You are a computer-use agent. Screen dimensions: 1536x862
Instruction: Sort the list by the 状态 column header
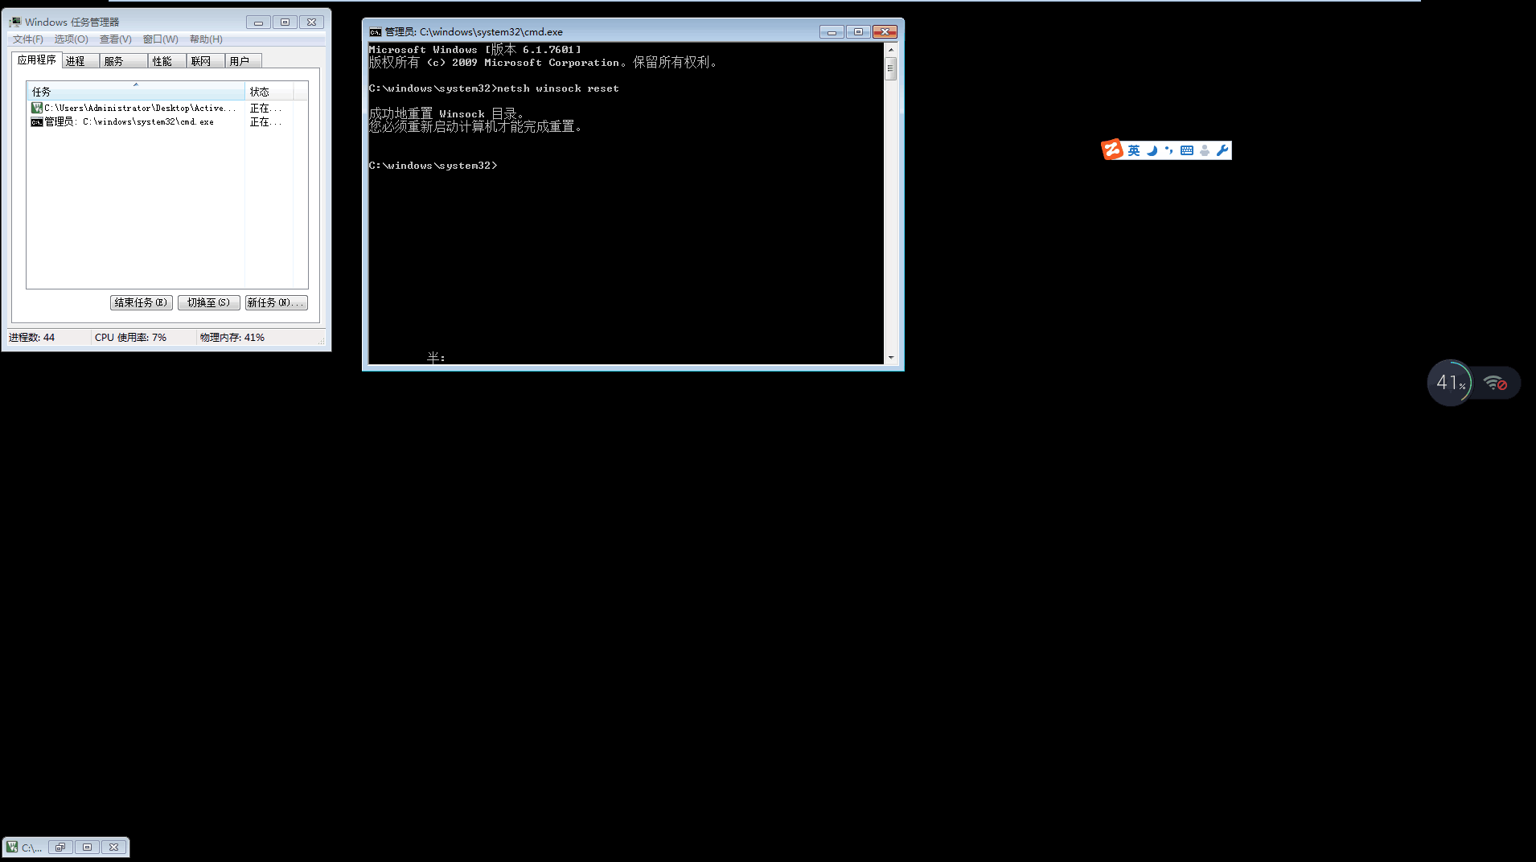coord(269,92)
